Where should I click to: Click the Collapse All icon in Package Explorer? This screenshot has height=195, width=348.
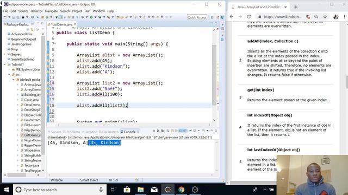point(28,29)
